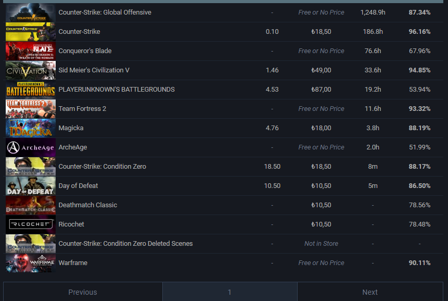
Task: Click the 93.32% rating value
Action: click(419, 109)
